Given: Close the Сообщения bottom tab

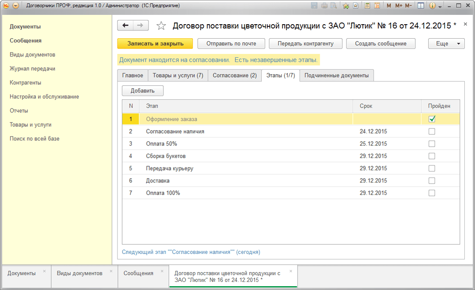Looking at the screenshot, I should coord(162,271).
